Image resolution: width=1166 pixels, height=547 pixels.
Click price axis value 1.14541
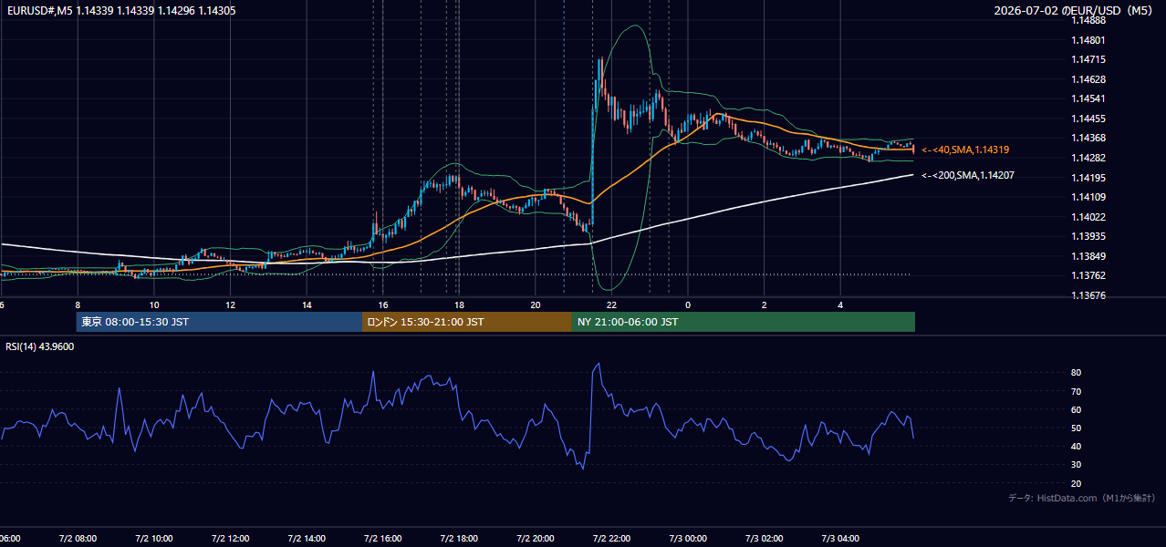click(x=1088, y=98)
